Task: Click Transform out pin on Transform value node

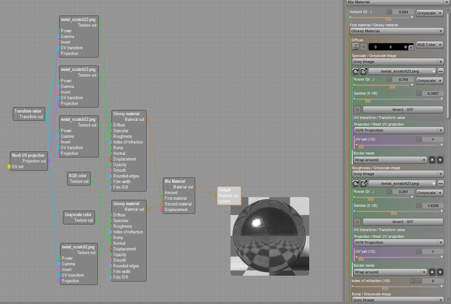Action: [46, 117]
